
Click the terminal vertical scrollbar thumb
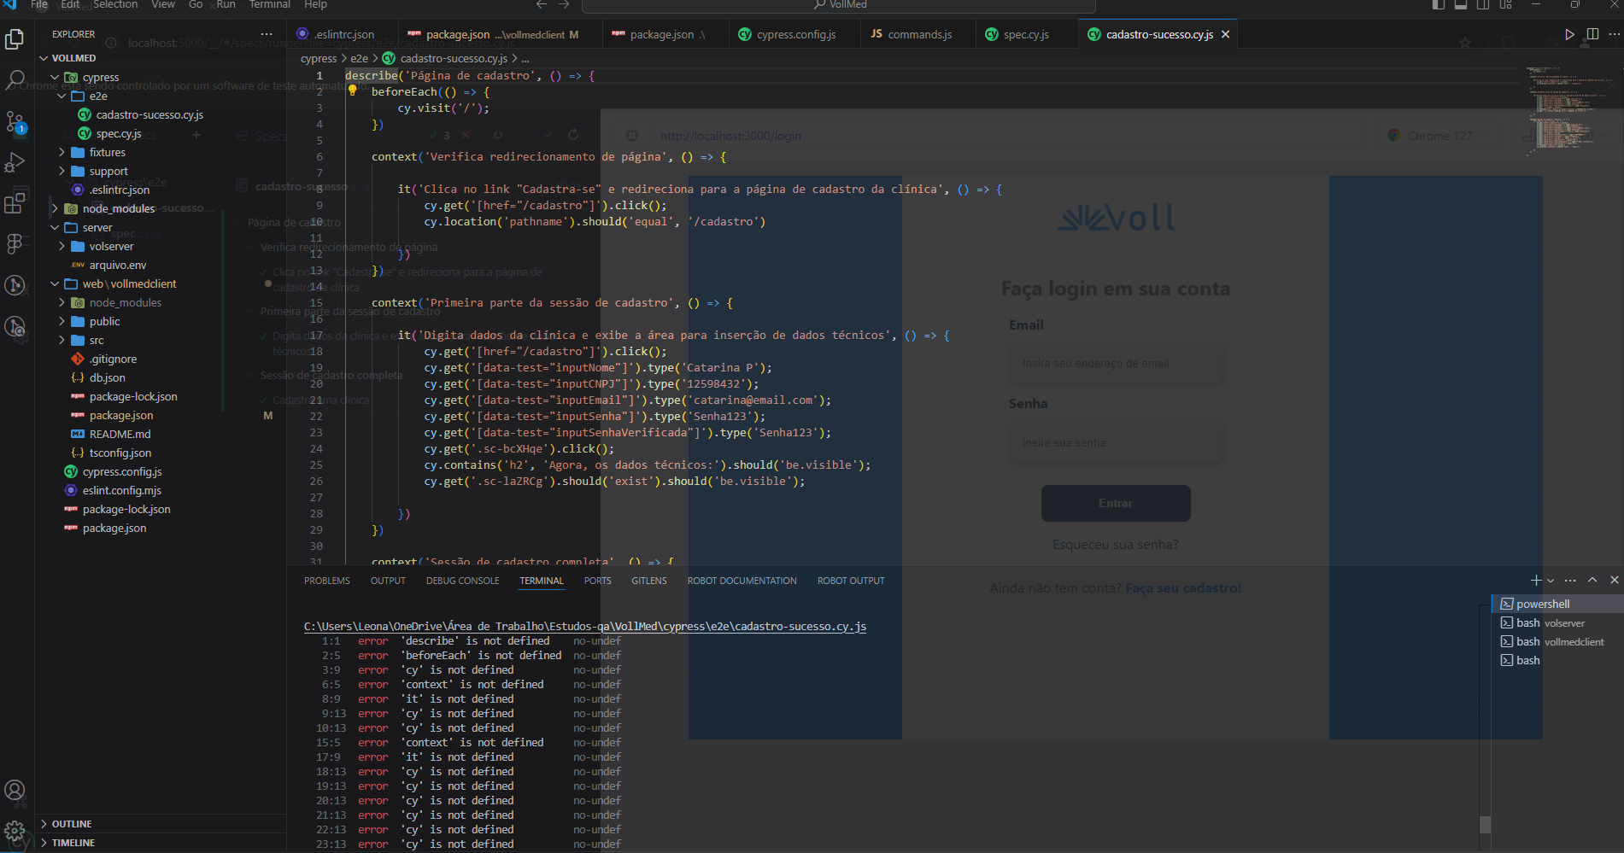point(1486,825)
